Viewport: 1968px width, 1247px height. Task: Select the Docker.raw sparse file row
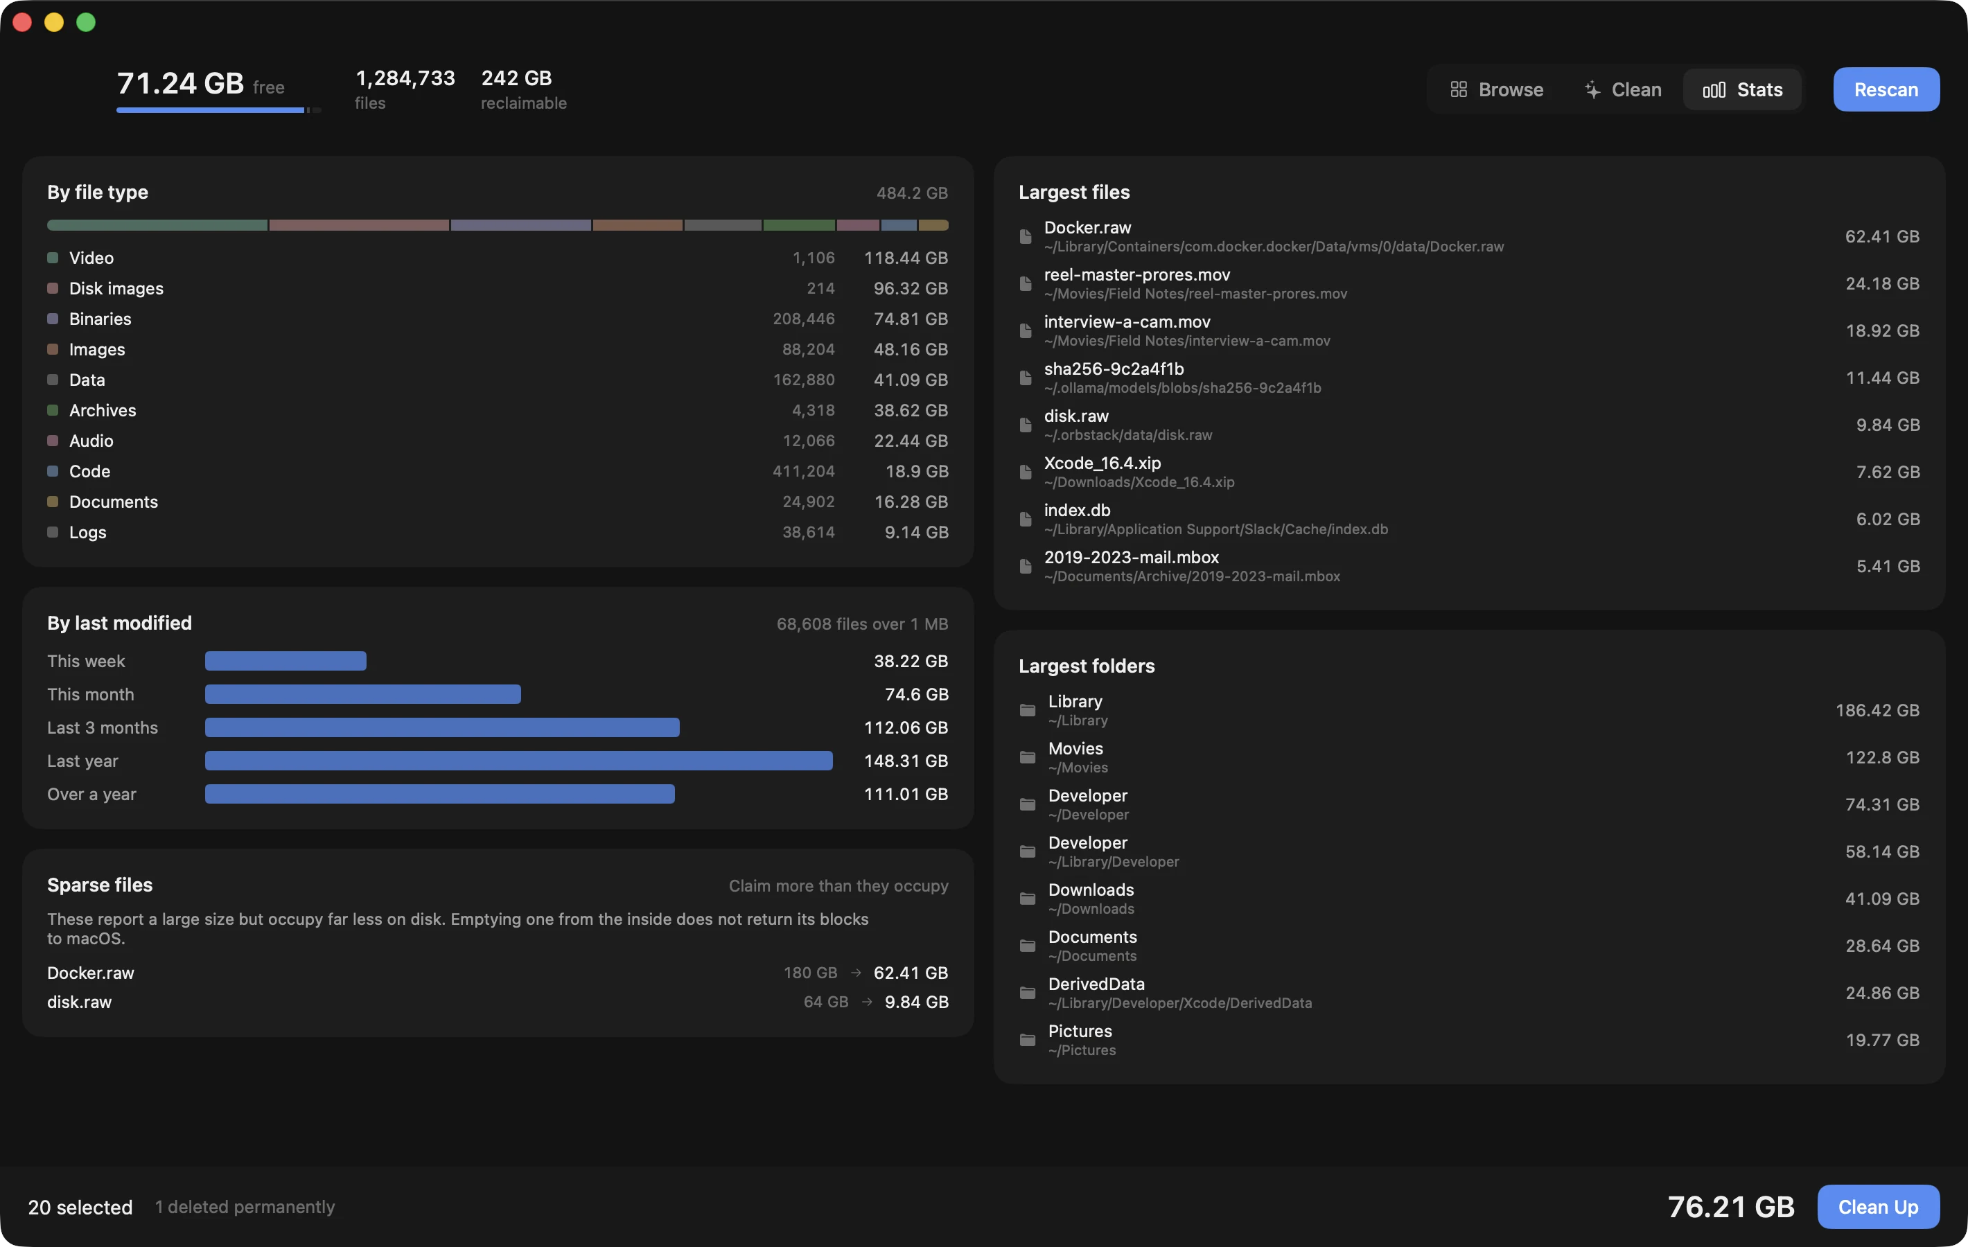point(498,973)
